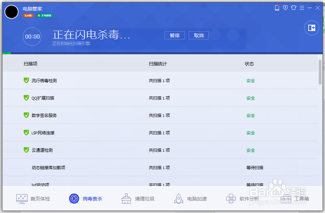Click the 正在闪电杀毒 heading

click(x=91, y=34)
